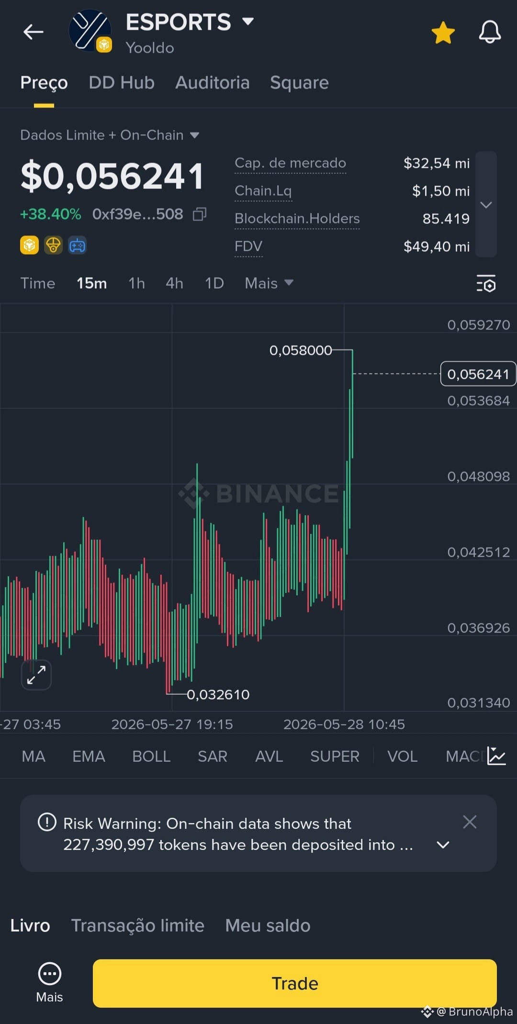Enable the MACD indicator
This screenshot has width=517, height=1024.
(x=464, y=756)
